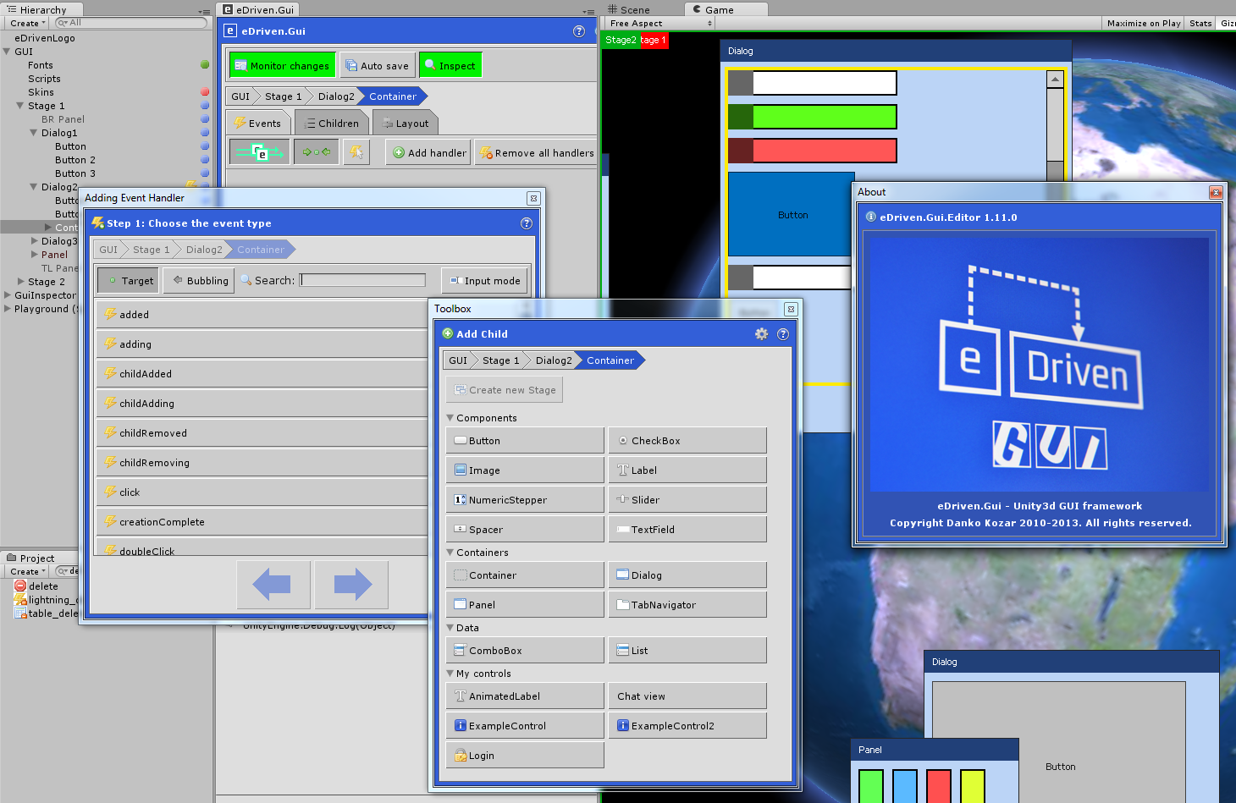The image size is (1236, 803).
Task: Open Create dropdown in Hierarchy panel
Action: [x=27, y=23]
